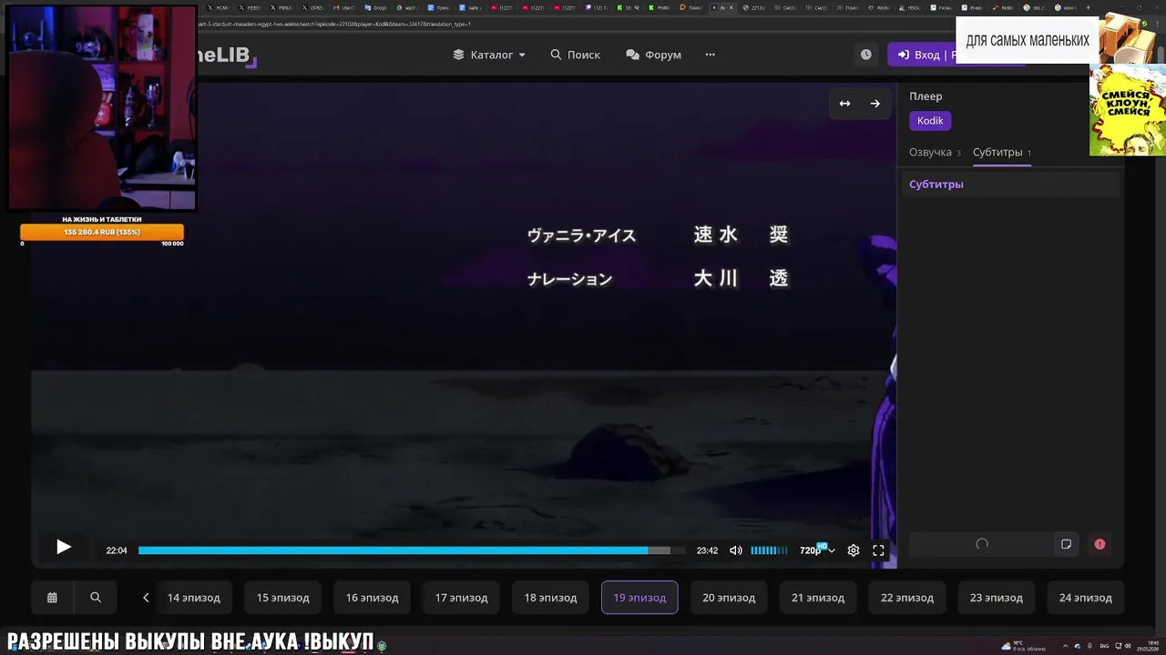
Task: Select the Kodik player
Action: [x=930, y=121]
